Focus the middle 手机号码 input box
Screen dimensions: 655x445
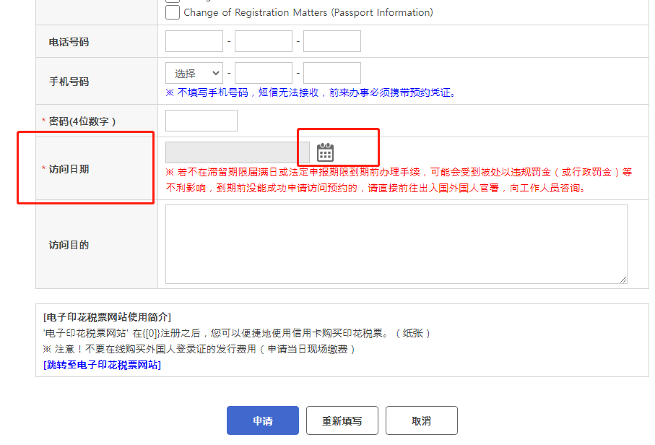[x=263, y=73]
